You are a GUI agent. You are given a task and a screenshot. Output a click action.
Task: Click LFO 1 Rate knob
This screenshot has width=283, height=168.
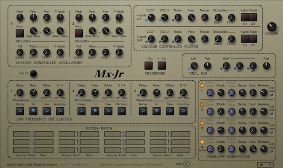(x=33, y=92)
